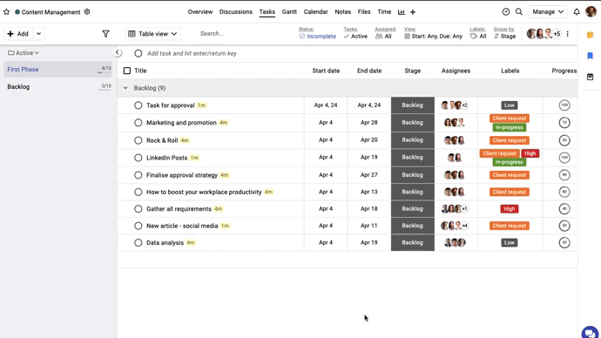Click the filter funnel icon

(x=105, y=34)
